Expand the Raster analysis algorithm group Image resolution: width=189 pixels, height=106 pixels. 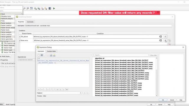(x=6, y=23)
